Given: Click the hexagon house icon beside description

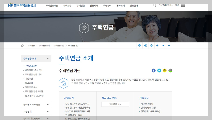Looking at the screenshot, I should [x=64, y=83].
